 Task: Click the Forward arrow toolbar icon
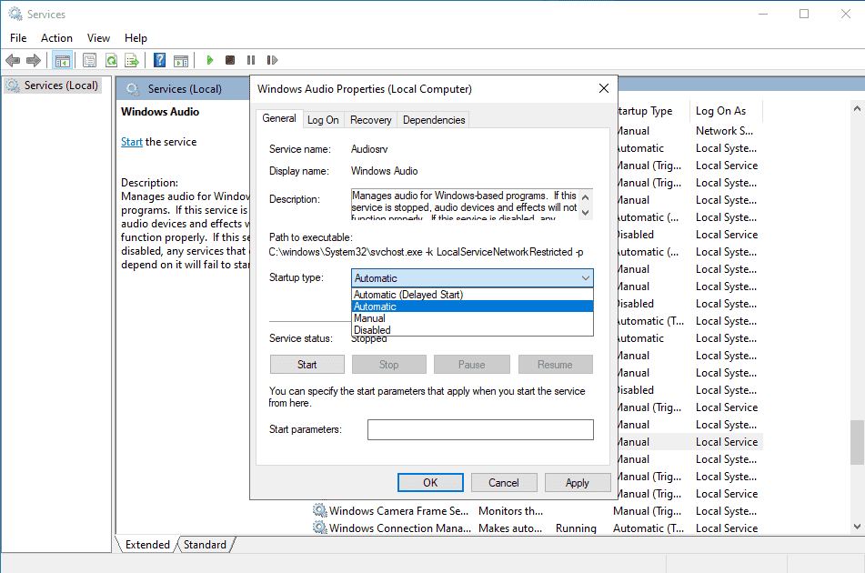click(x=34, y=60)
